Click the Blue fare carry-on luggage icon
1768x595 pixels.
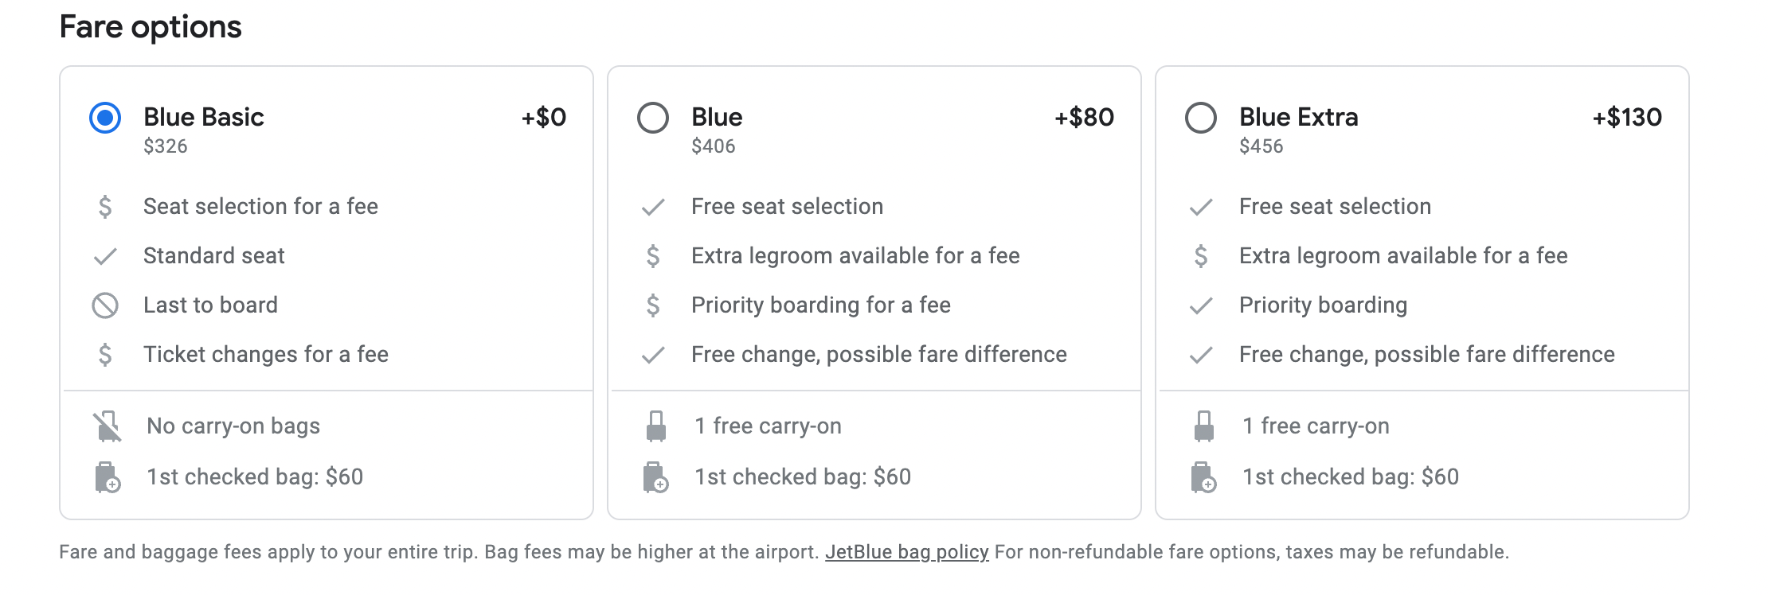coord(655,426)
